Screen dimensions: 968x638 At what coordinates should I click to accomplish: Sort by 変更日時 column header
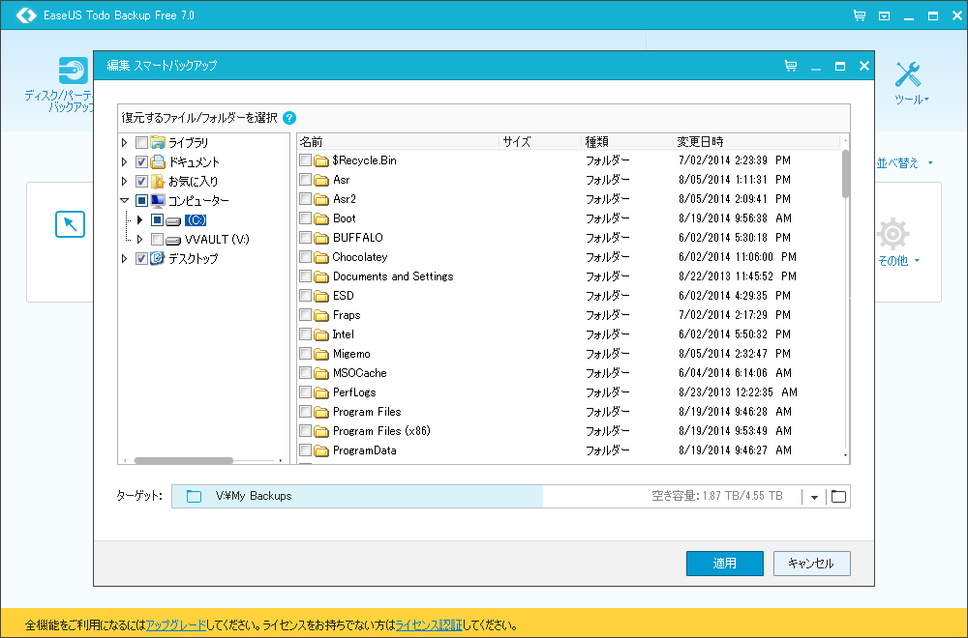pos(757,142)
